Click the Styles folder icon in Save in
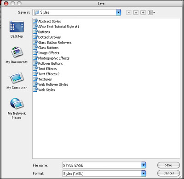 point(36,12)
